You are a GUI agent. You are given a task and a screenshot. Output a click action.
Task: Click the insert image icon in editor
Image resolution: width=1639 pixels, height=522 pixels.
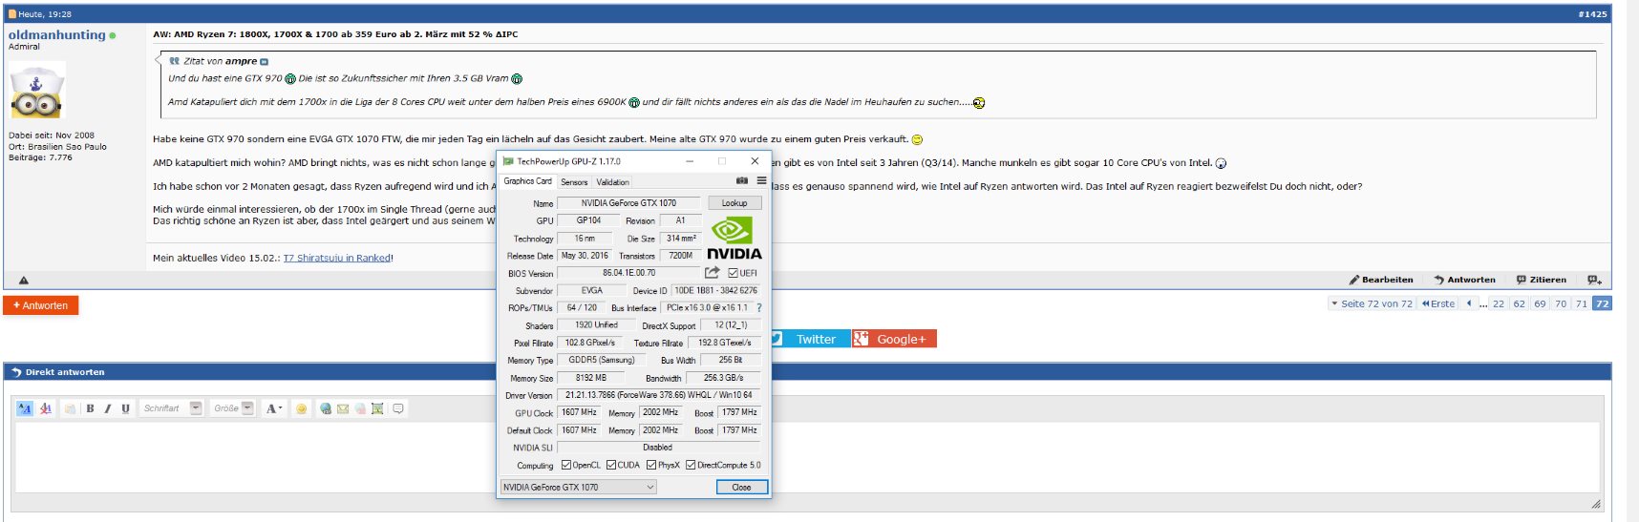click(377, 408)
